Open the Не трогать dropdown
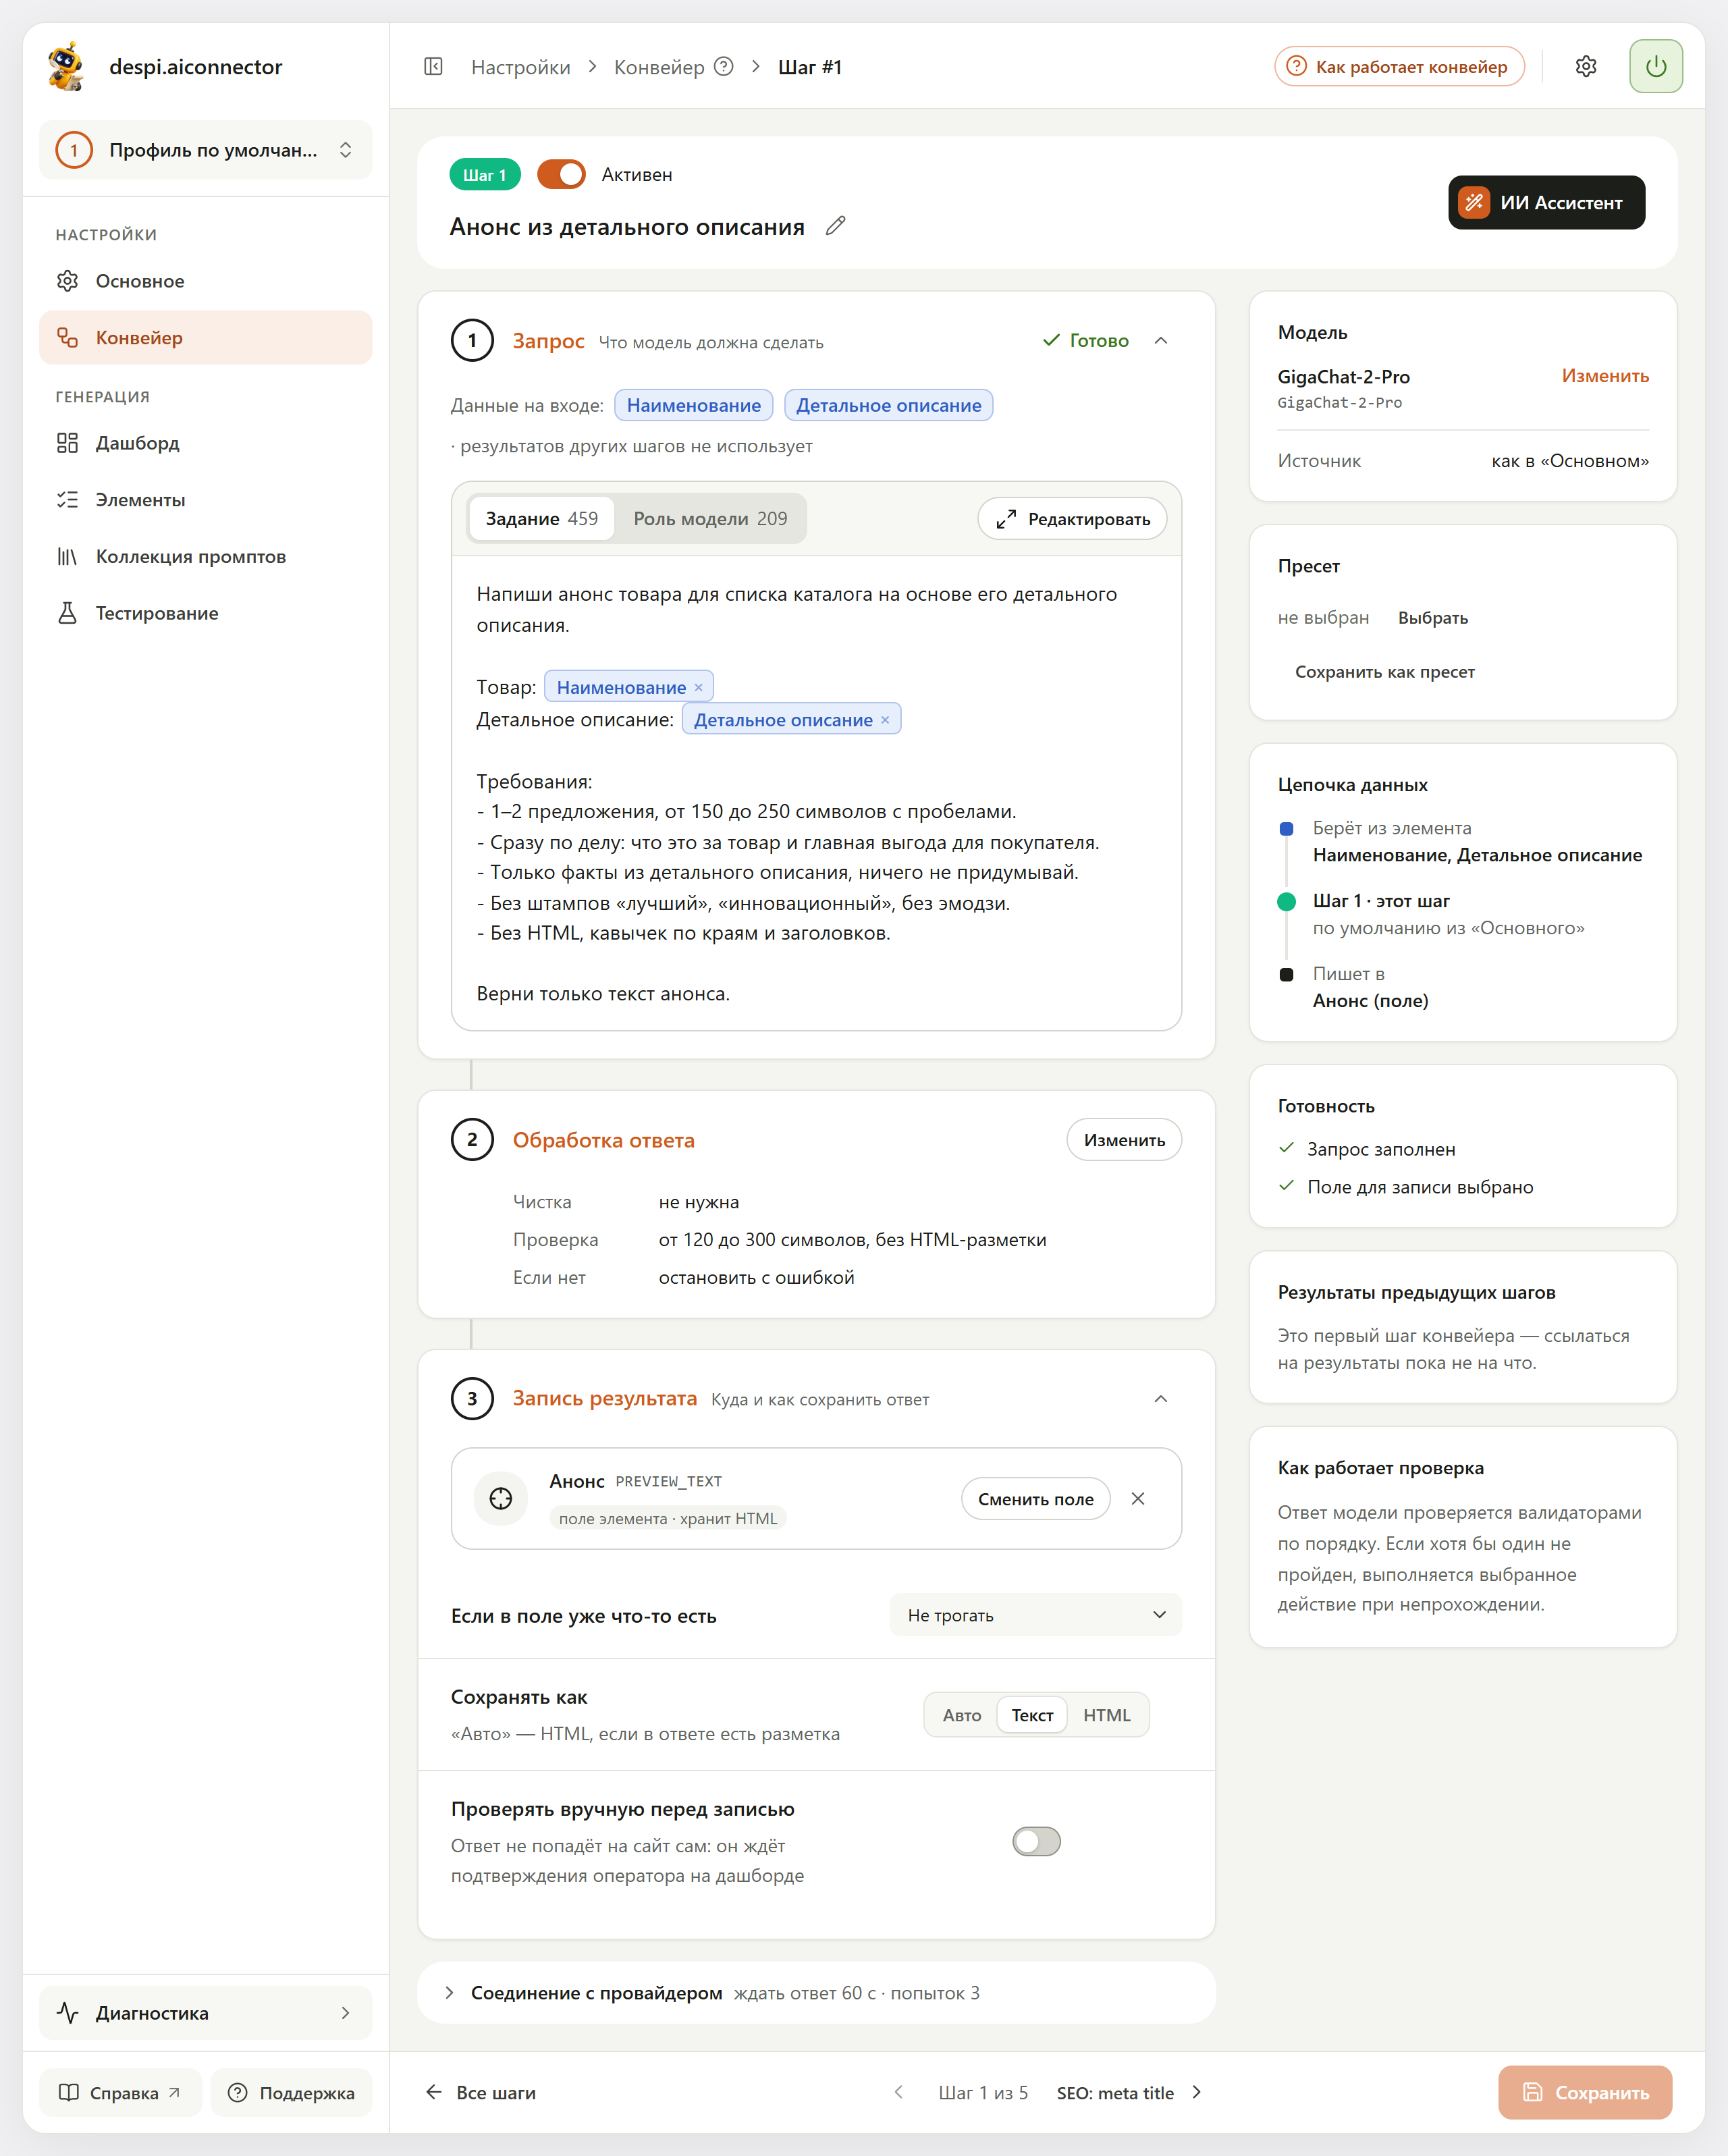 coord(1036,1615)
